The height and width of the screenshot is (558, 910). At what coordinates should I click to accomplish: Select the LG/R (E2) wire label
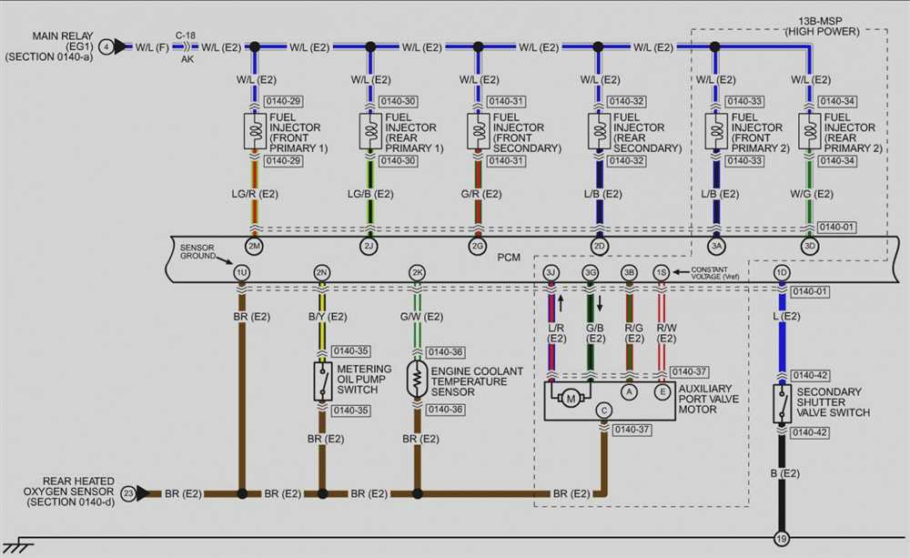tap(255, 194)
